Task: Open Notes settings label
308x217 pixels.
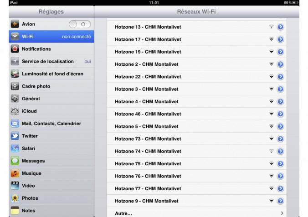Action: pos(29,211)
